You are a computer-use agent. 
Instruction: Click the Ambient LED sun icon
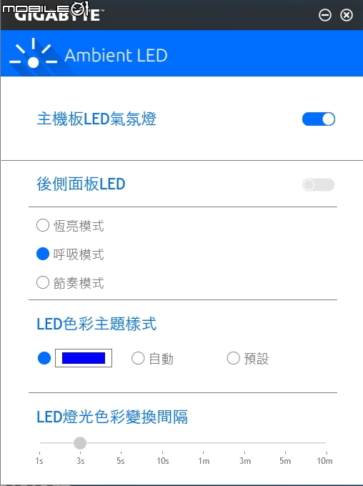click(x=33, y=53)
